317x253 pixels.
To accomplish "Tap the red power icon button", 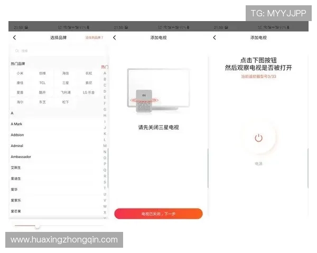I will 258,138.
